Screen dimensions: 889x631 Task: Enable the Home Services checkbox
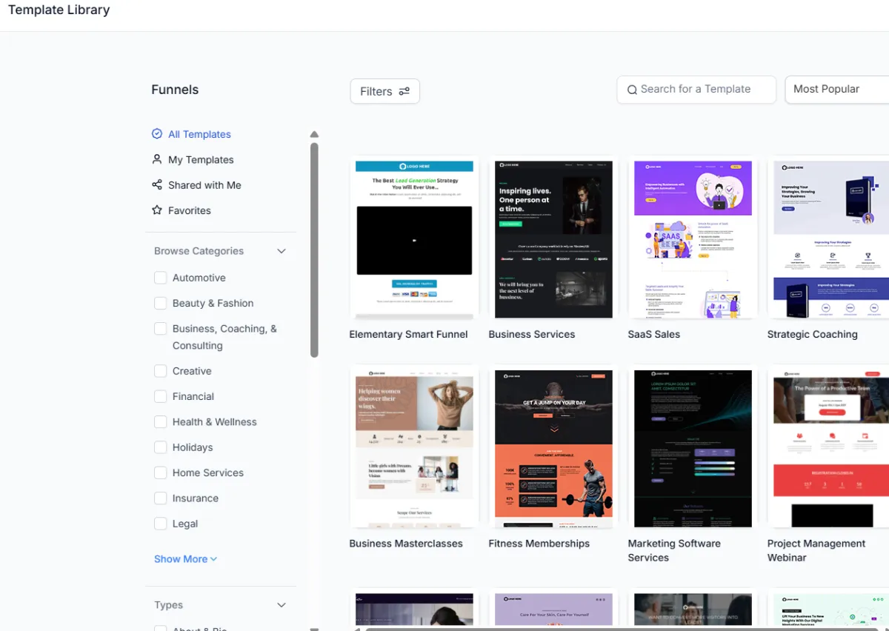point(160,473)
